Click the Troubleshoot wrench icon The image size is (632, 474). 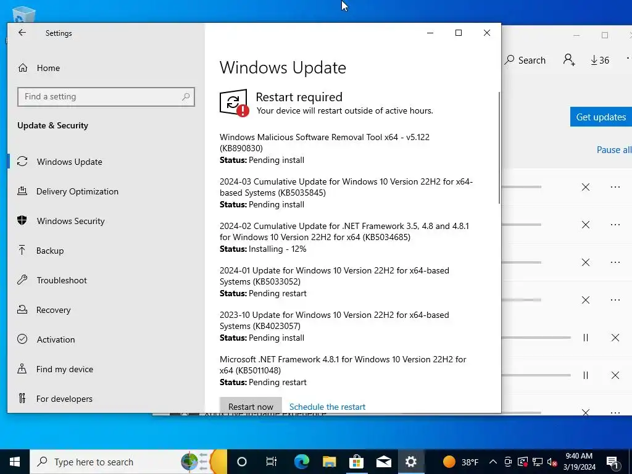pos(22,280)
